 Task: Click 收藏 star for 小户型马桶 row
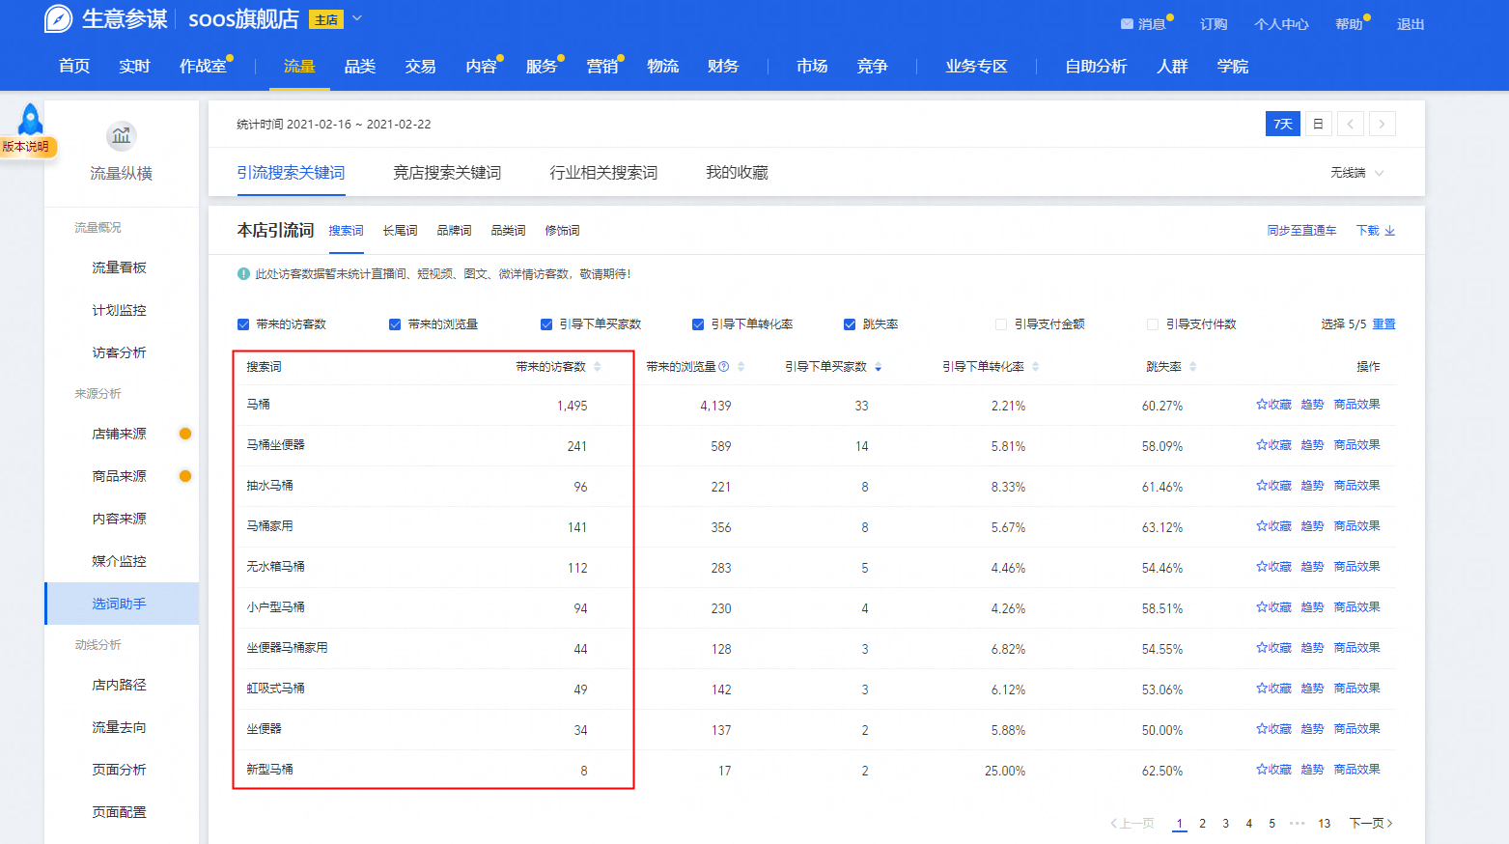[1262, 607]
